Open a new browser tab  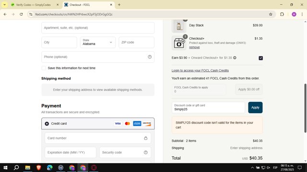tap(119, 5)
